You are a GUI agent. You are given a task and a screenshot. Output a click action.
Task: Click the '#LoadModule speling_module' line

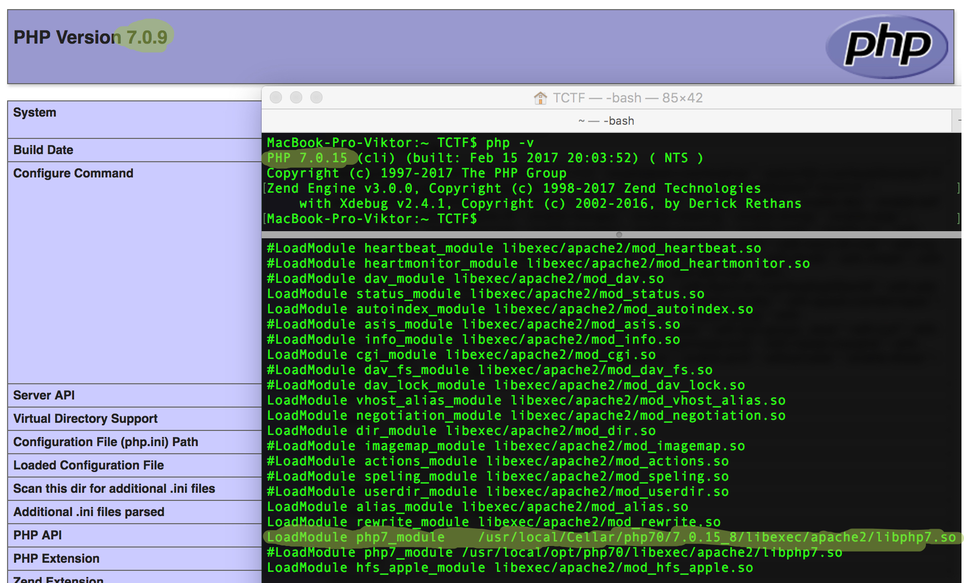[497, 477]
